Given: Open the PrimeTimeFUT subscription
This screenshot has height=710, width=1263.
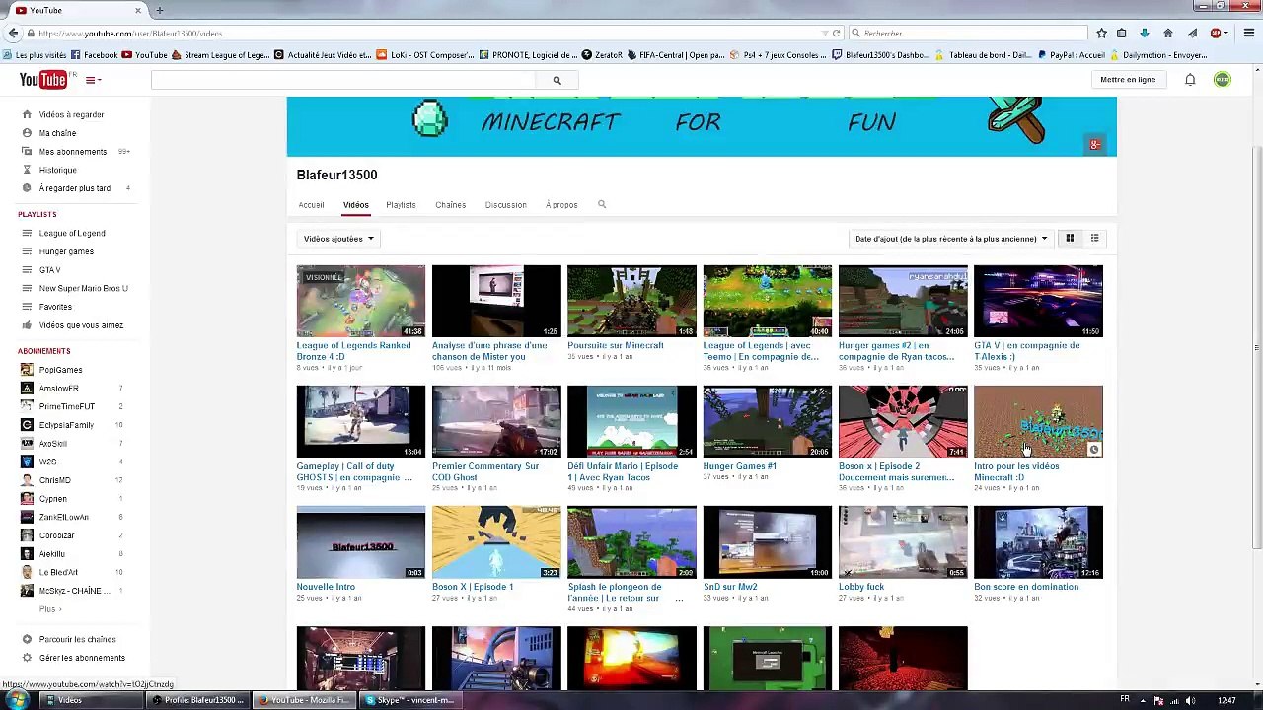Looking at the screenshot, I should pyautogui.click(x=67, y=406).
